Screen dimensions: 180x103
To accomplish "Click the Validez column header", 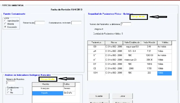I will [x=164, y=43].
